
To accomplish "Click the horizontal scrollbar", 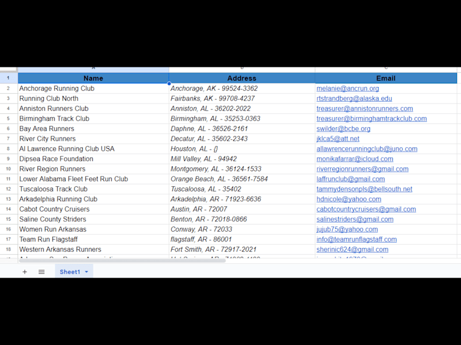I will click(x=122, y=260).
